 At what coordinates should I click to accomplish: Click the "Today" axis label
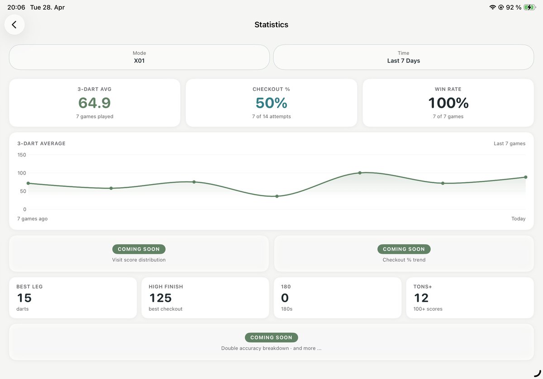pos(519,218)
